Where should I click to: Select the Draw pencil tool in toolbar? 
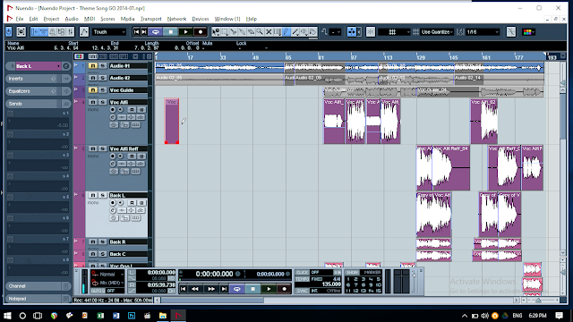tap(286, 32)
